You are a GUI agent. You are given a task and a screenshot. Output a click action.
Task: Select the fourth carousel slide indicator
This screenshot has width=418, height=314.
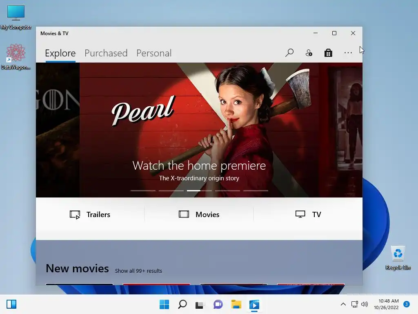click(227, 191)
